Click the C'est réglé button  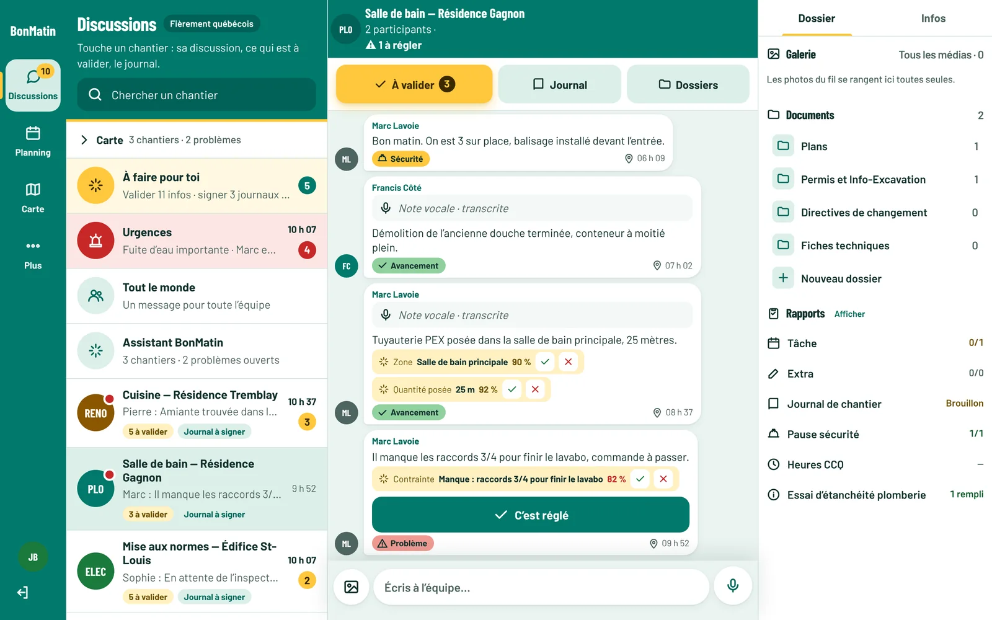tap(531, 515)
